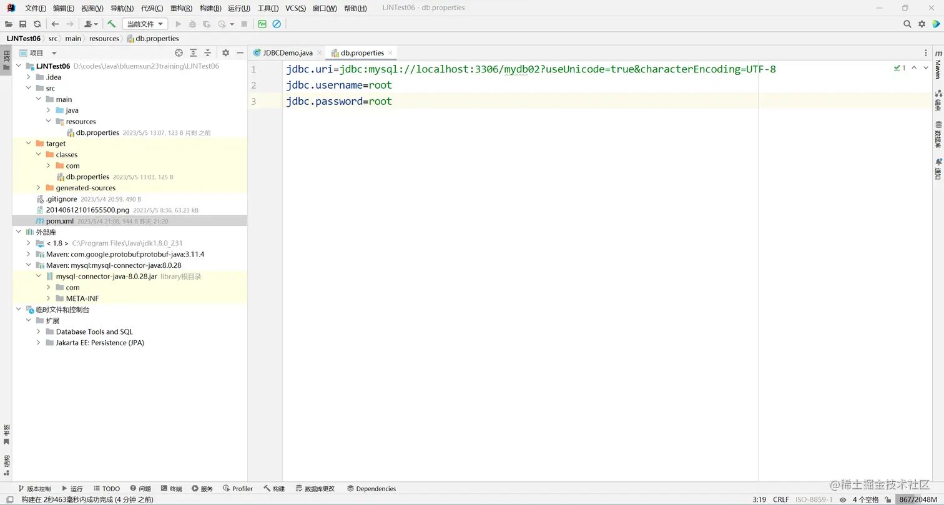Expand the Database Tools and SQL node
944x505 pixels.
(x=39, y=332)
